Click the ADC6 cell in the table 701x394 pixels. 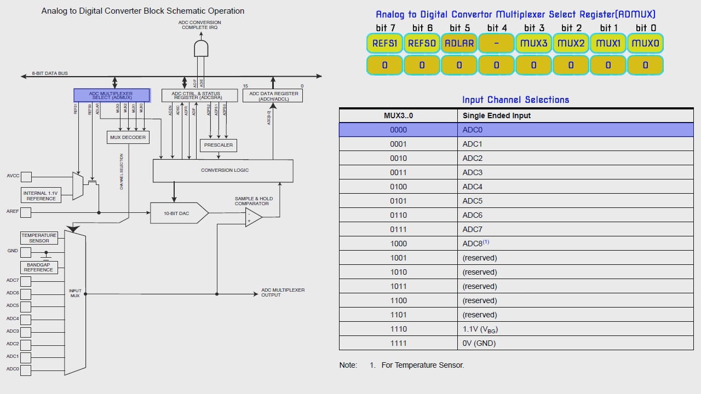tap(575, 215)
